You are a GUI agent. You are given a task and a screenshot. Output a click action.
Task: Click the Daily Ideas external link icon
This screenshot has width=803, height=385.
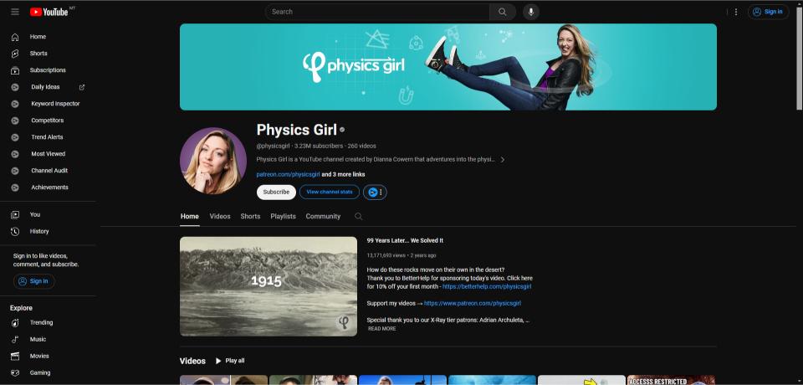click(82, 87)
